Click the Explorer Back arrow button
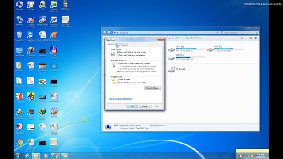The height and width of the screenshot is (159, 283). [x=105, y=33]
